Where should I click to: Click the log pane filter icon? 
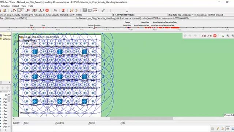click(x=223, y=129)
